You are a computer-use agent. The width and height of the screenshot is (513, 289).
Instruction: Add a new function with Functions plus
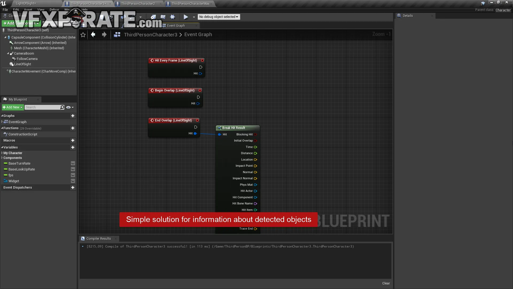(x=73, y=128)
